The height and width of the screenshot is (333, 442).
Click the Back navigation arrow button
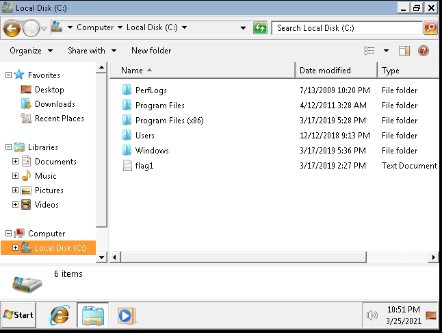pyautogui.click(x=12, y=28)
